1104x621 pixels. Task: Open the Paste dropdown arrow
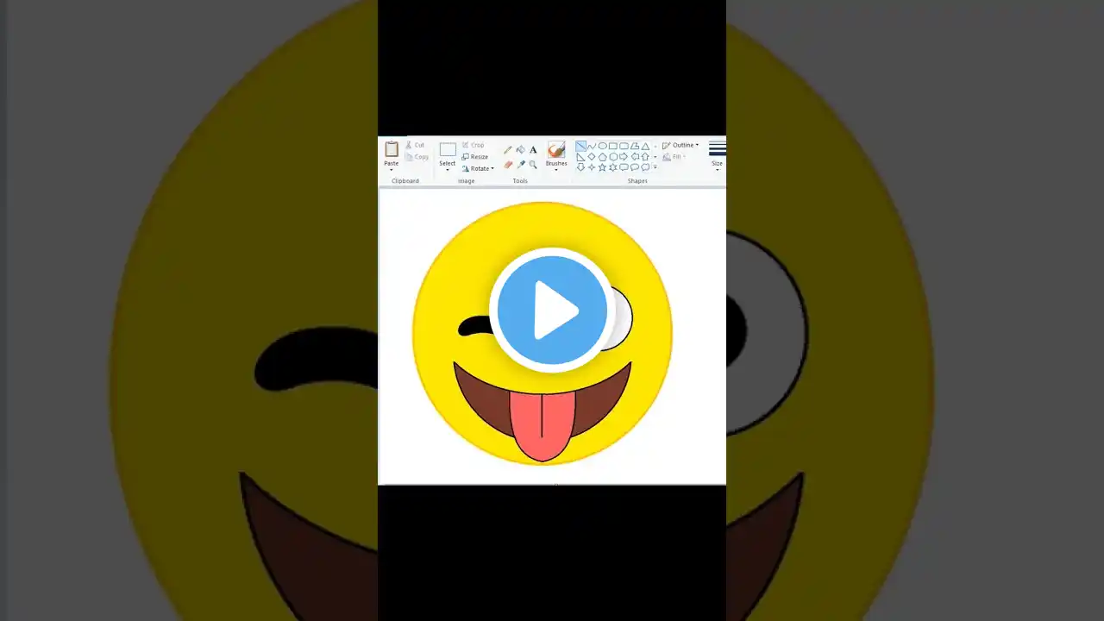click(x=392, y=170)
